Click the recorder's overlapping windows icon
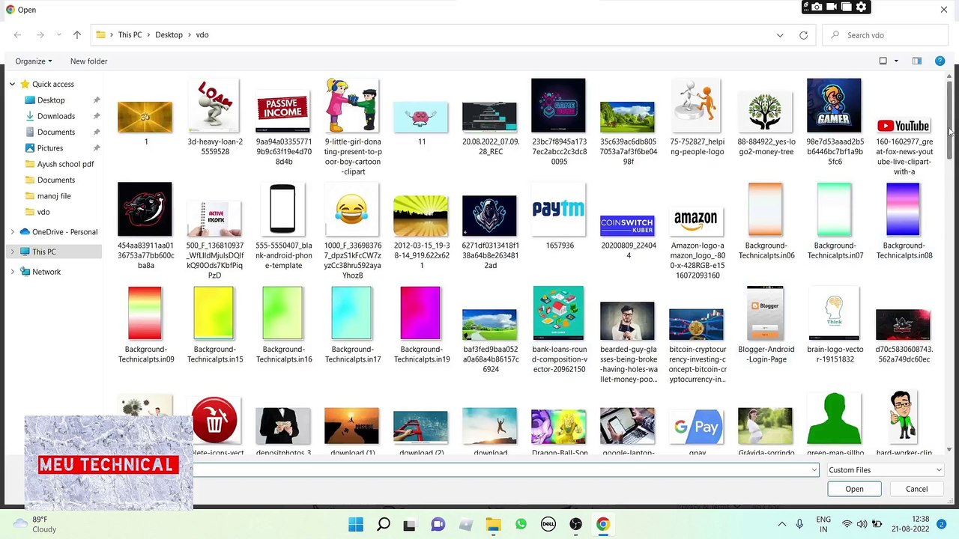The height and width of the screenshot is (539, 959). click(x=846, y=7)
